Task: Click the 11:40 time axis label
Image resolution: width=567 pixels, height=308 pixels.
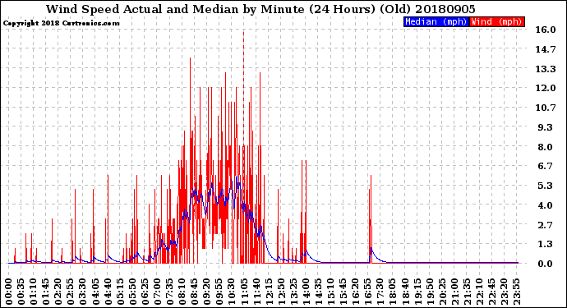Action: click(x=256, y=292)
